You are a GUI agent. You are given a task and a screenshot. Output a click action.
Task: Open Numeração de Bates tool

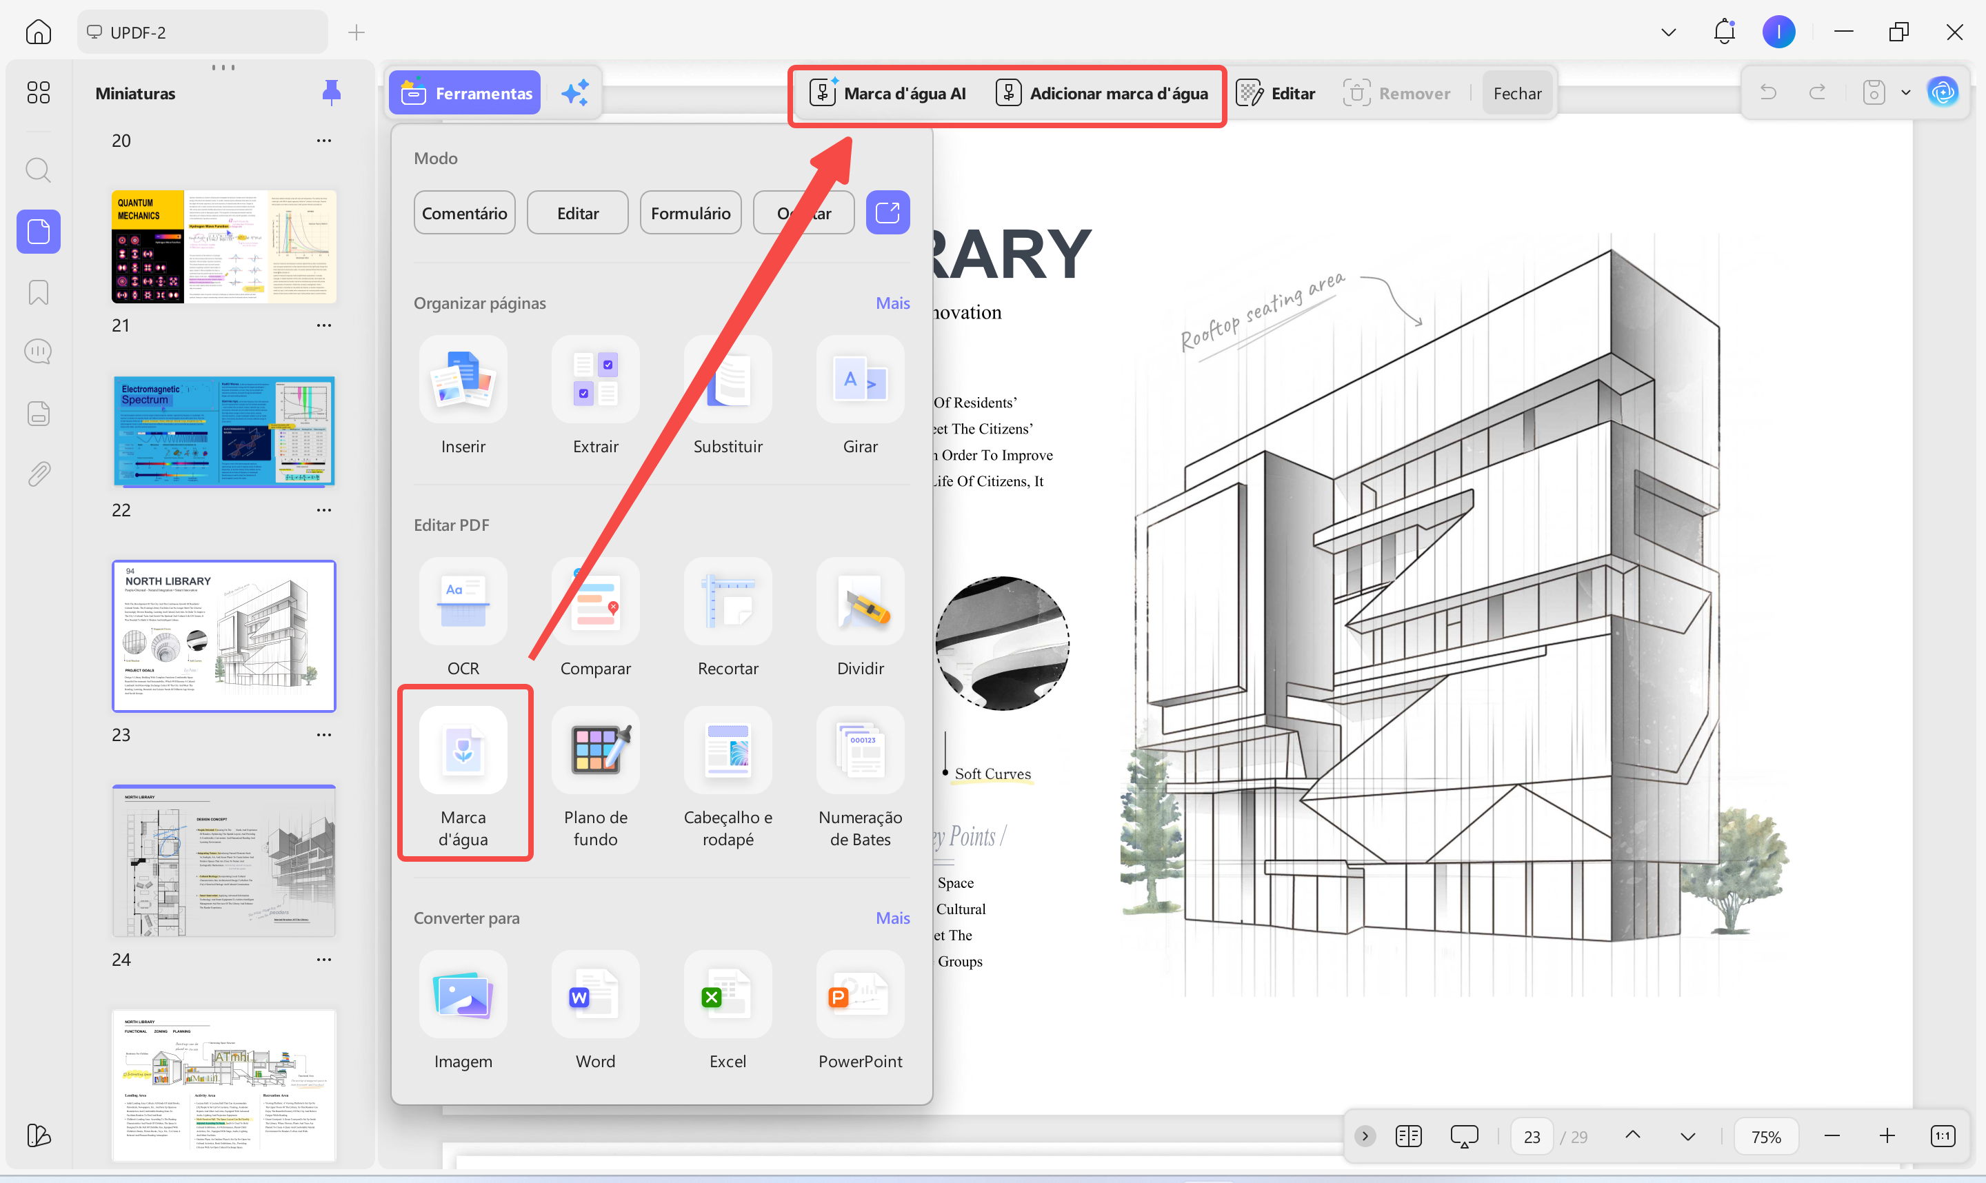click(x=860, y=777)
